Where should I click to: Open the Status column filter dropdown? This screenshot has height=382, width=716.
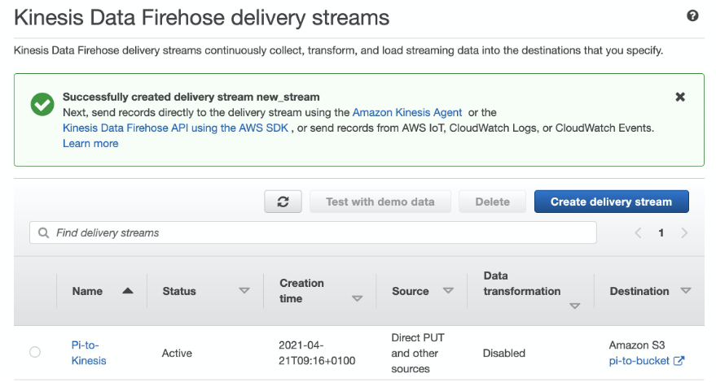click(244, 291)
